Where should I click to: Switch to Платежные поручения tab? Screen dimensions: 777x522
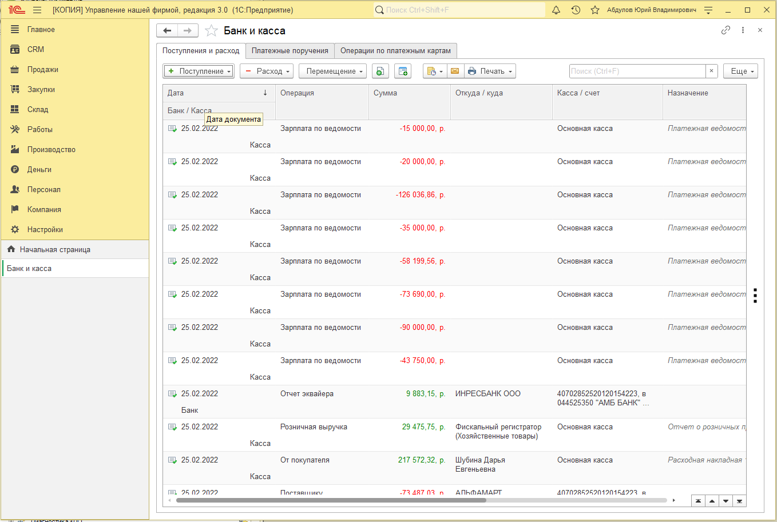tap(290, 51)
